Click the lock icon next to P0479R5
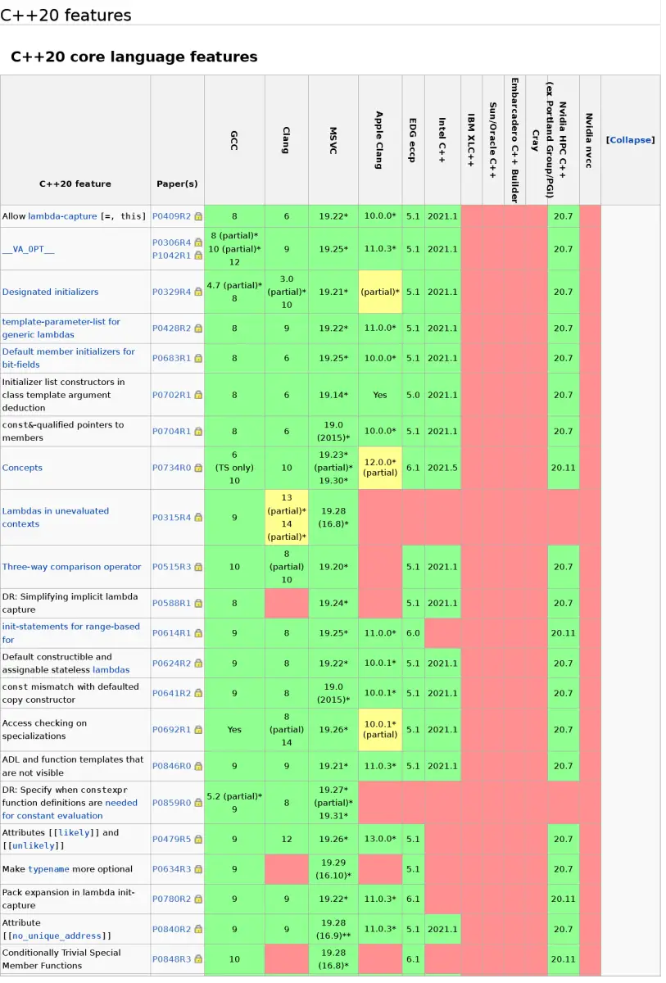This screenshot has height=983, width=666. 197,839
